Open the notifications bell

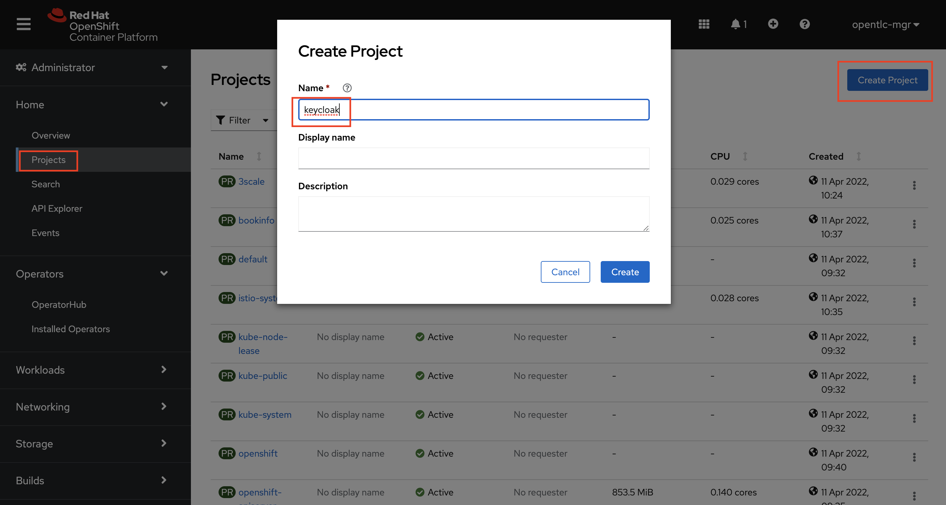click(739, 24)
